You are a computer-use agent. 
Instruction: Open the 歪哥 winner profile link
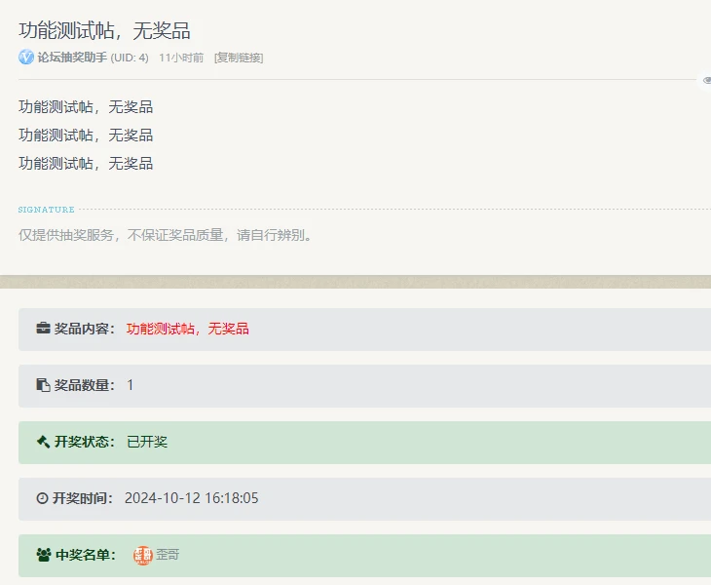168,555
